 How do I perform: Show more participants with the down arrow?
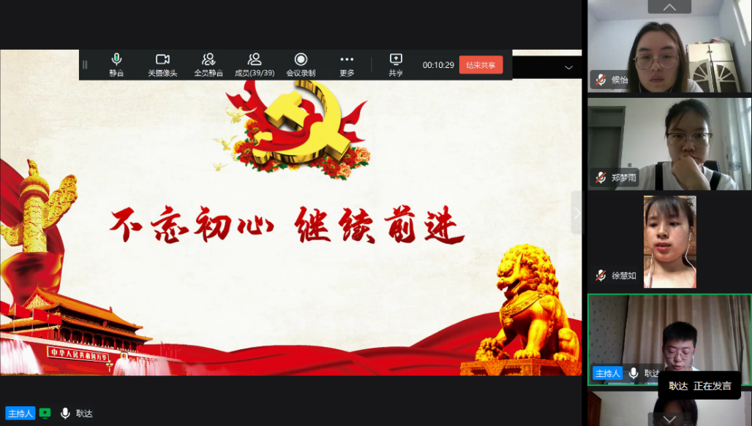pos(669,419)
